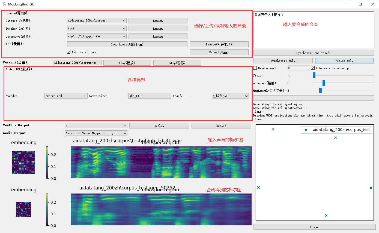Open the Synthesizer dropdown
The image size is (379, 233).
click(150, 96)
